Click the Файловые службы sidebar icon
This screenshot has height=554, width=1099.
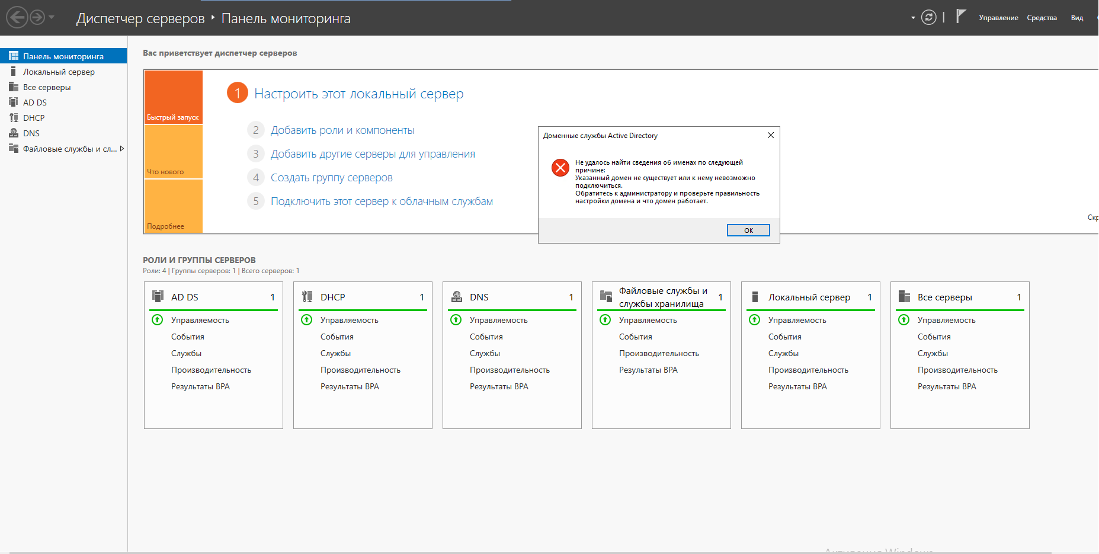click(14, 148)
